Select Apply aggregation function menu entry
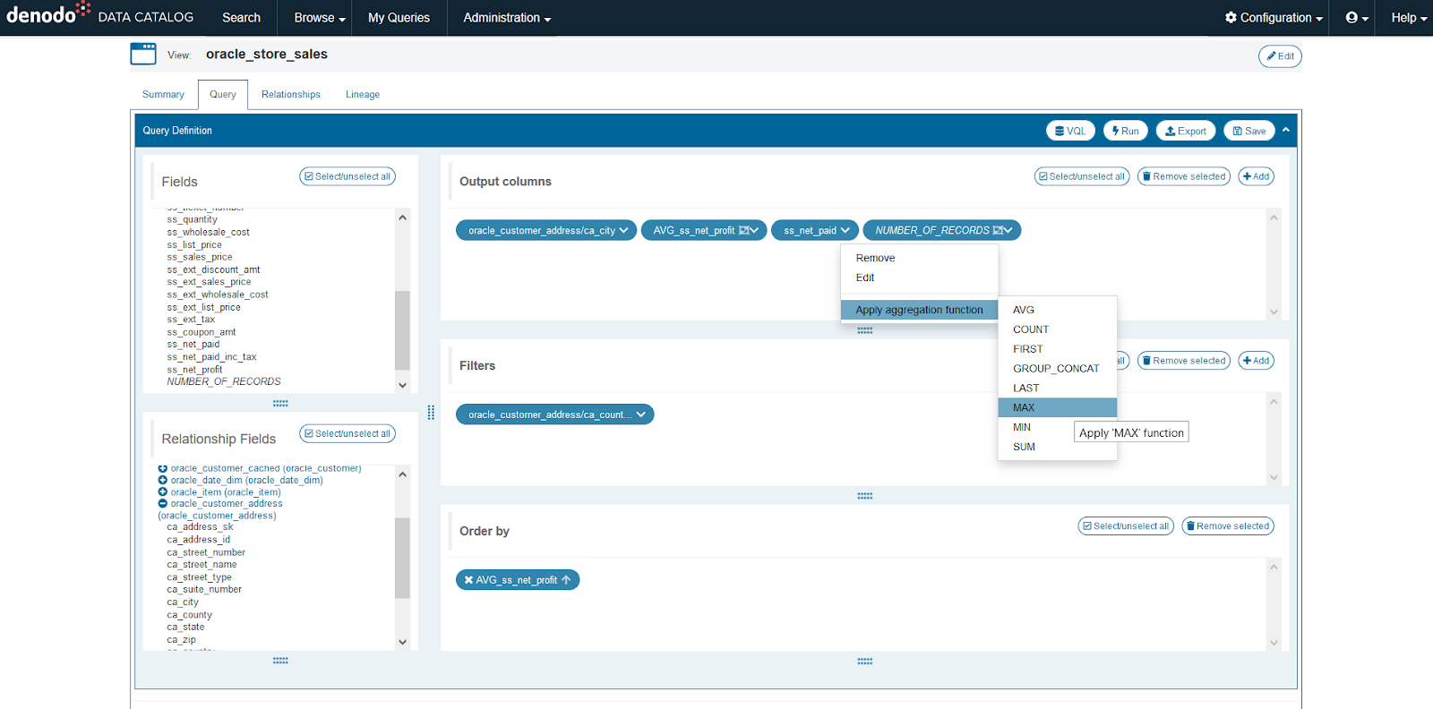The width and height of the screenshot is (1433, 709). [x=919, y=310]
